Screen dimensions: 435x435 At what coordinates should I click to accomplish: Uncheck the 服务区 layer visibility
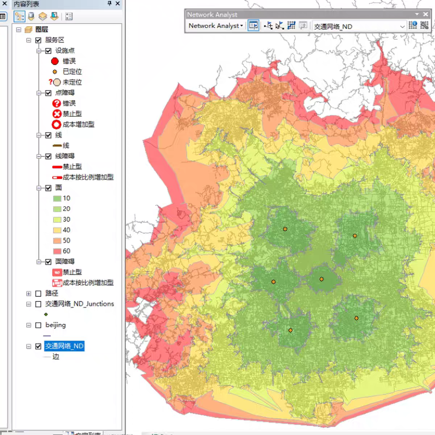point(38,40)
